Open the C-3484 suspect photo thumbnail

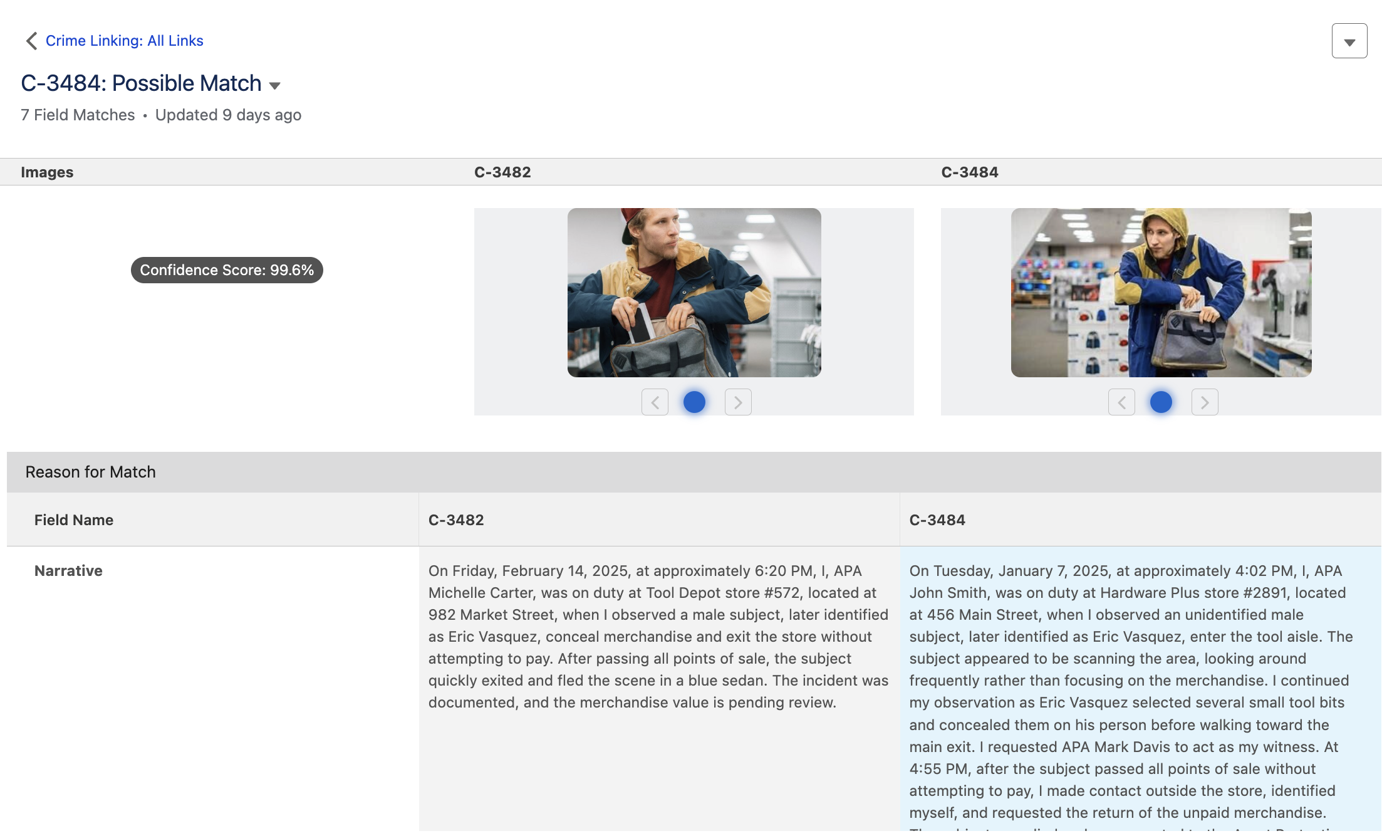coord(1161,293)
